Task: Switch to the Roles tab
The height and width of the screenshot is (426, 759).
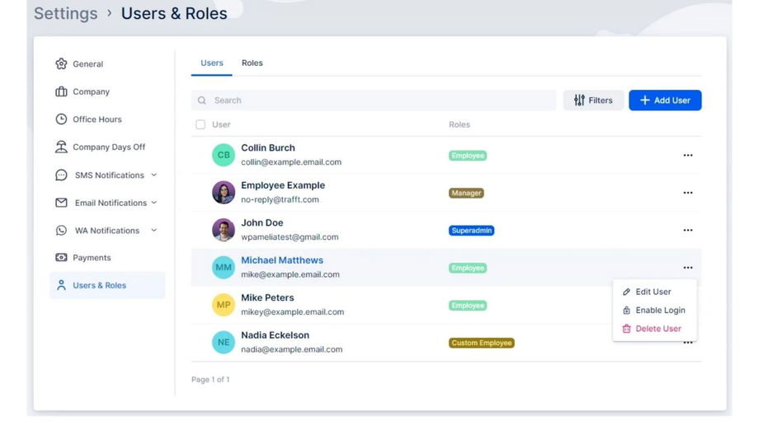Action: (x=252, y=63)
